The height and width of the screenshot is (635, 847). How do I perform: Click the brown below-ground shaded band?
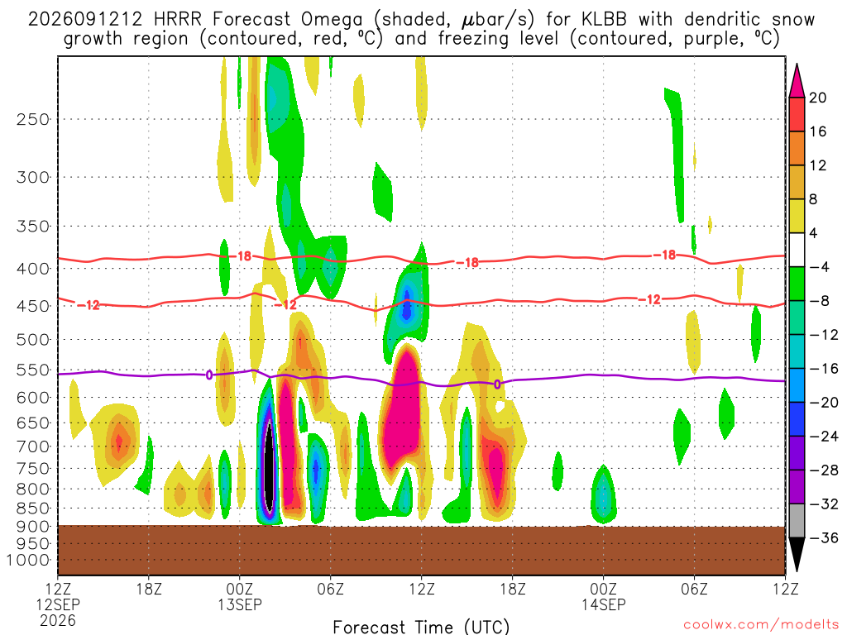pos(421,550)
